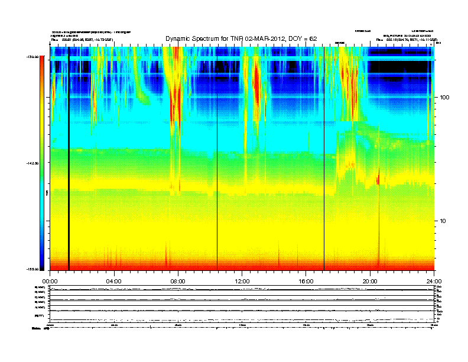Click the 04:00 time axis label
The width and height of the screenshot is (468, 362).
pos(114,282)
